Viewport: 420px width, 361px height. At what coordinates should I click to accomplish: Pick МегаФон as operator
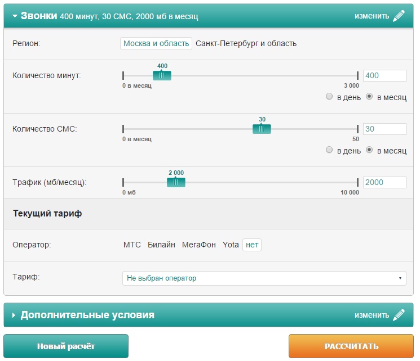pyautogui.click(x=198, y=245)
